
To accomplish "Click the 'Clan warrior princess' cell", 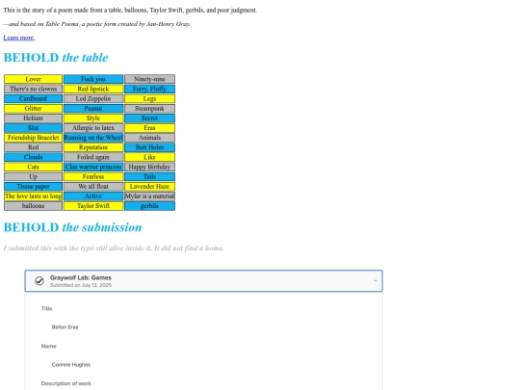I will tap(93, 167).
